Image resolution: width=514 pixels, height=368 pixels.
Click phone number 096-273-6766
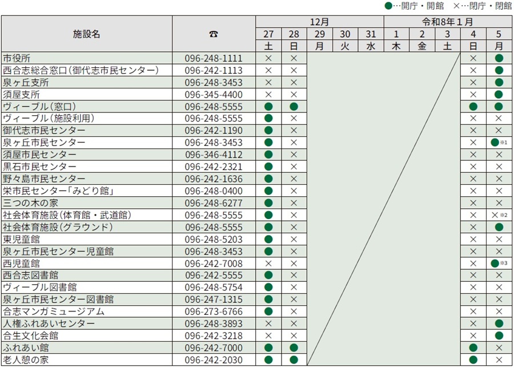(x=214, y=312)
